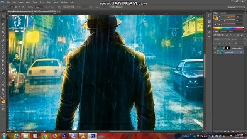Toggle Lock all padlock
This screenshot has width=247, height=139.
tap(230, 44)
